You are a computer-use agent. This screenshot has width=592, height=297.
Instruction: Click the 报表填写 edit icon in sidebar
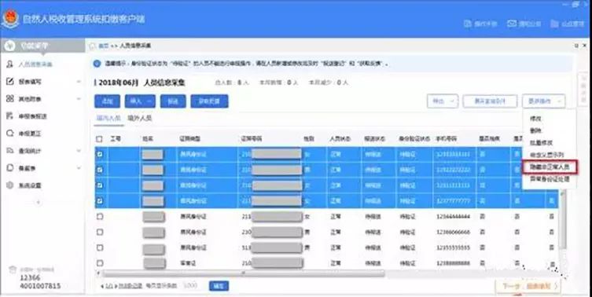click(9, 82)
